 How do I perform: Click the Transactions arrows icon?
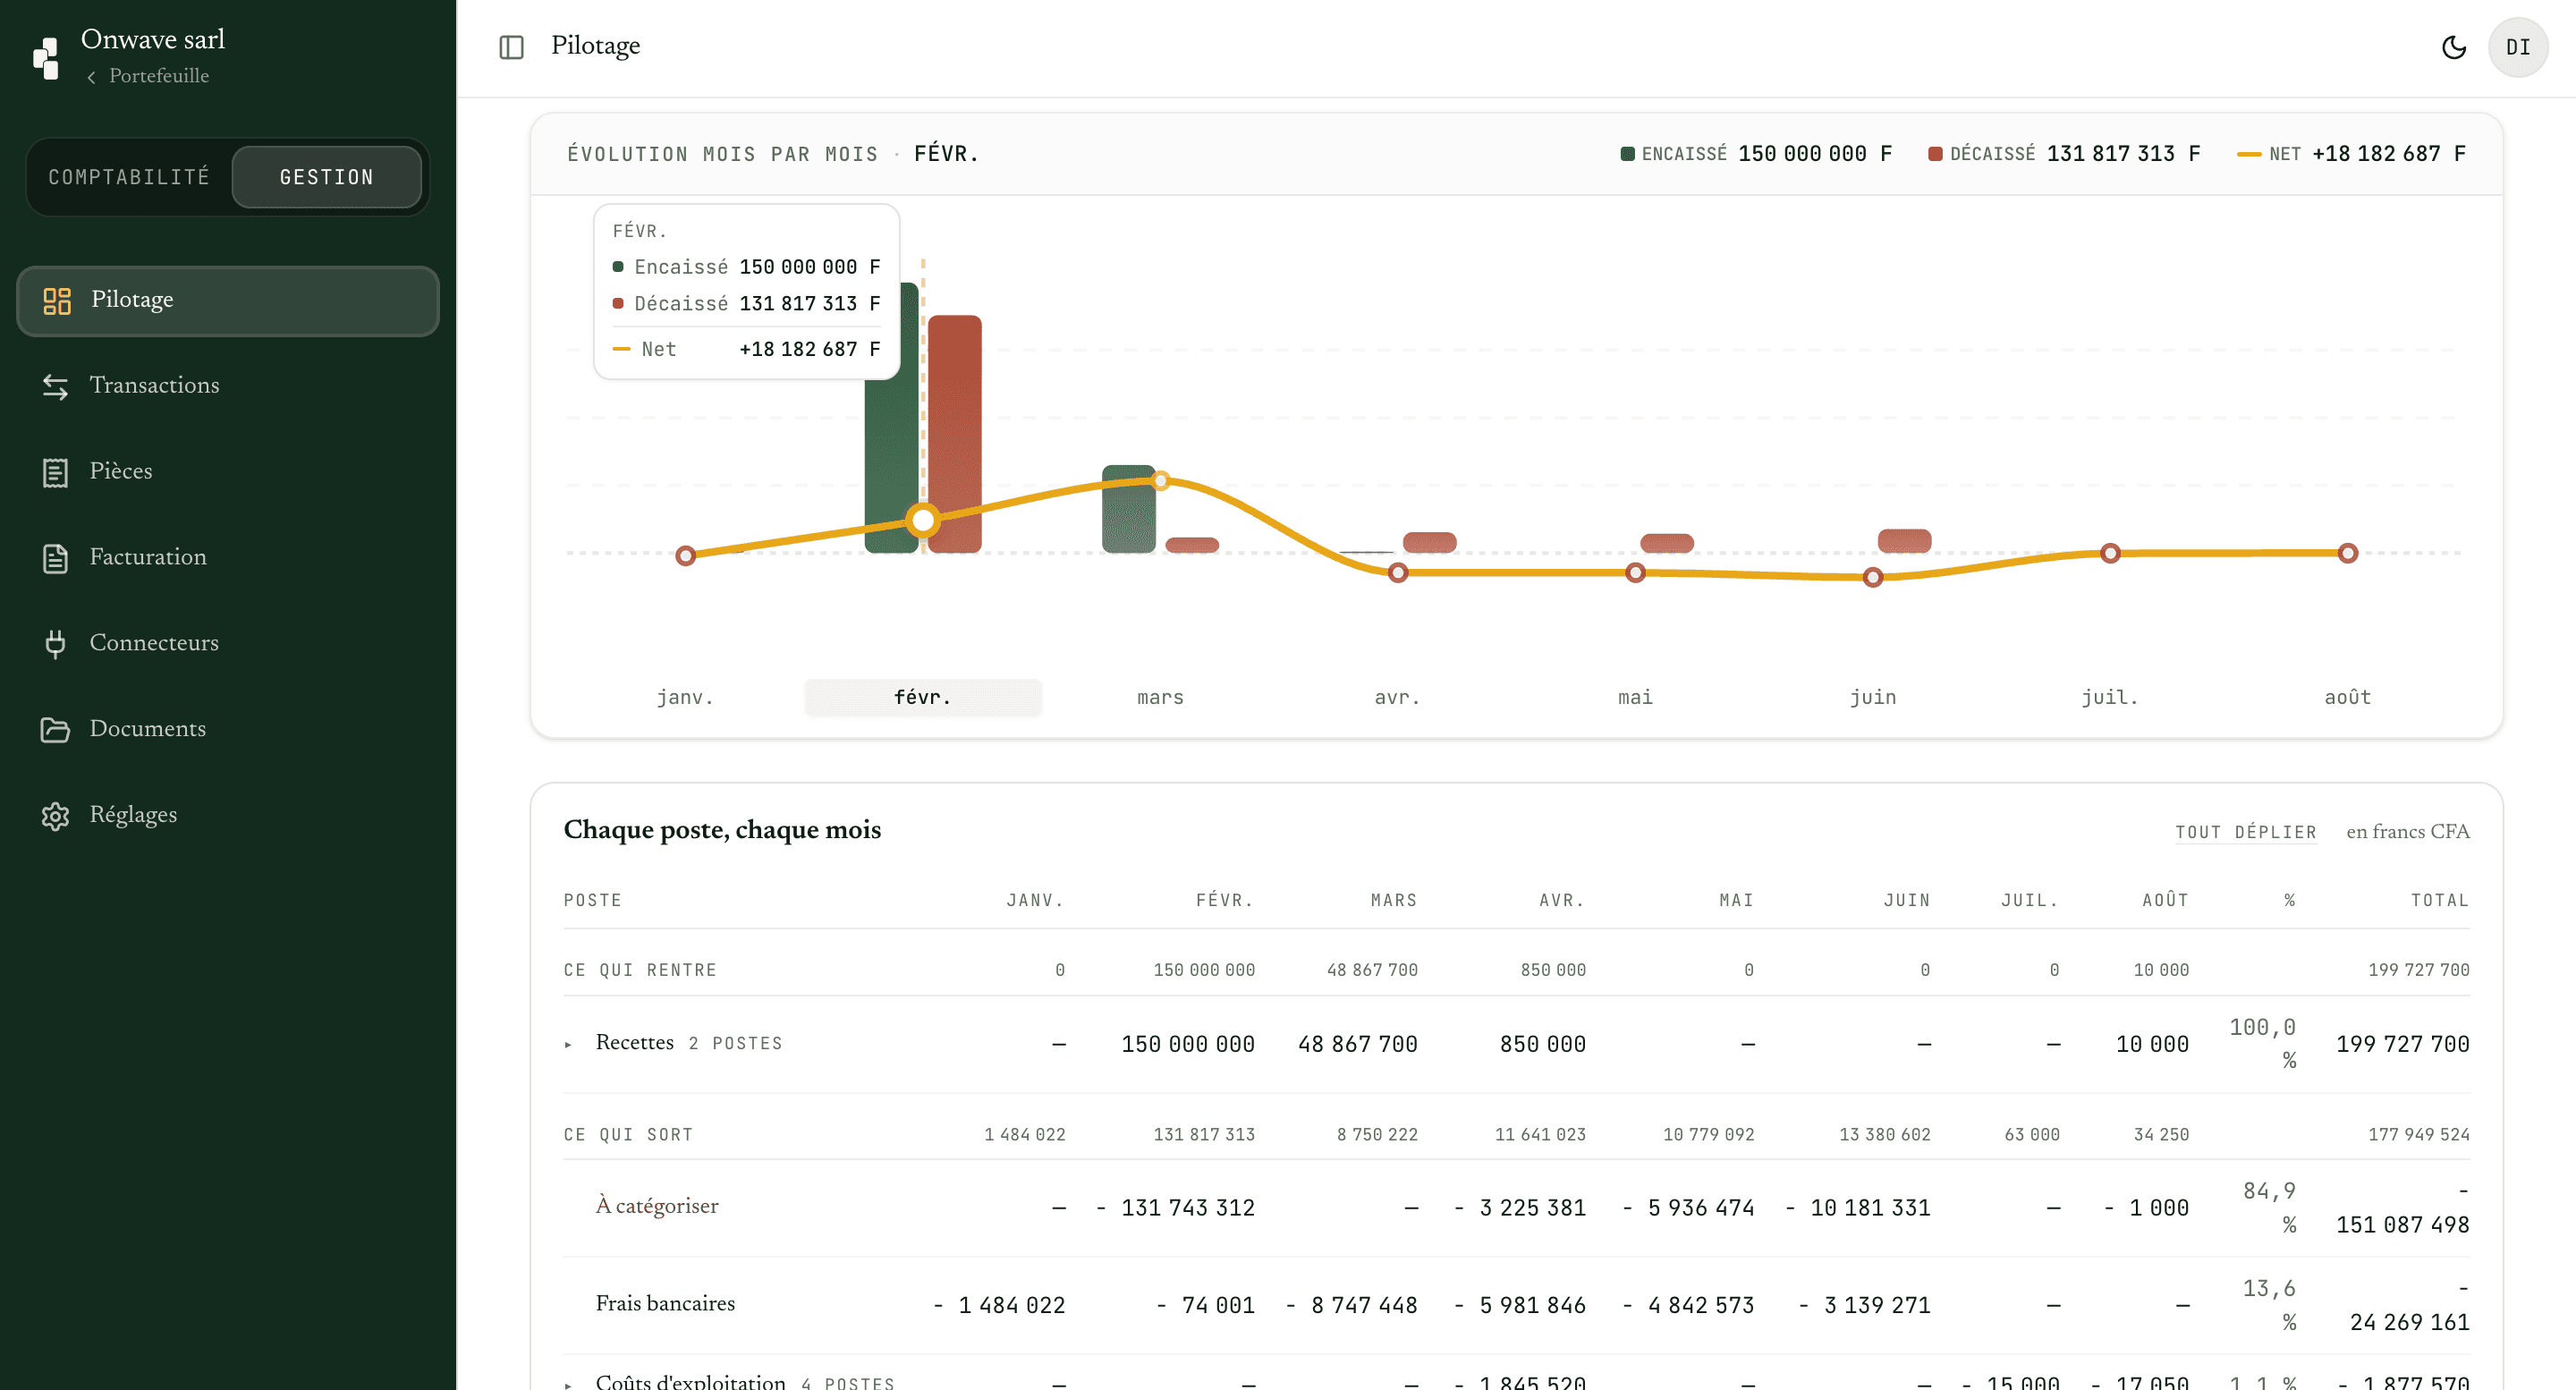(x=56, y=387)
